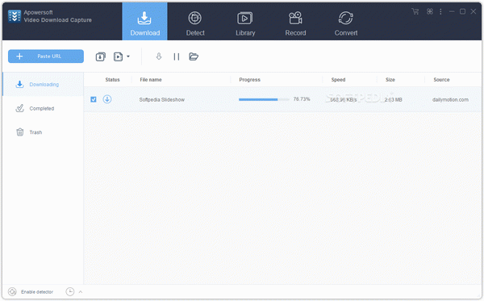Open the three-dot menu in title bar
The image size is (484, 301).
tap(440, 11)
